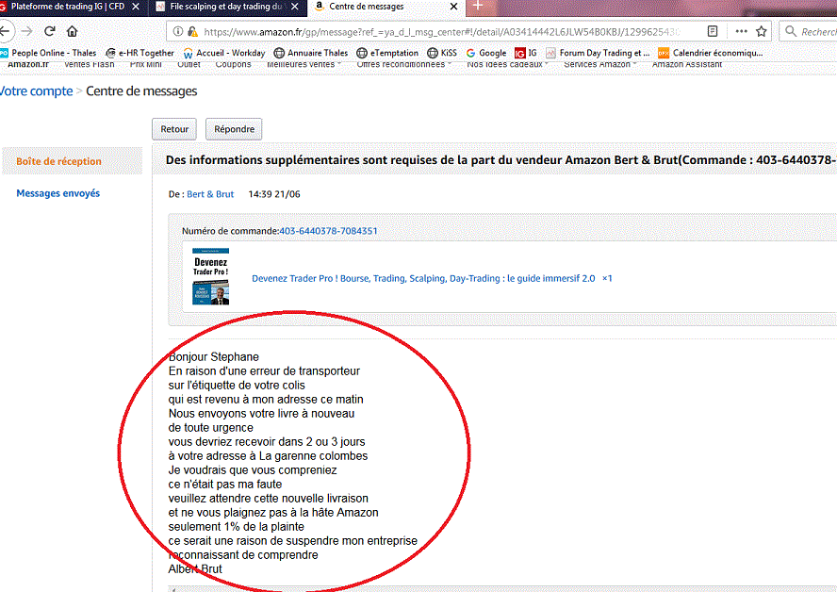Open order number 403-6440378-7084351 link

click(328, 231)
